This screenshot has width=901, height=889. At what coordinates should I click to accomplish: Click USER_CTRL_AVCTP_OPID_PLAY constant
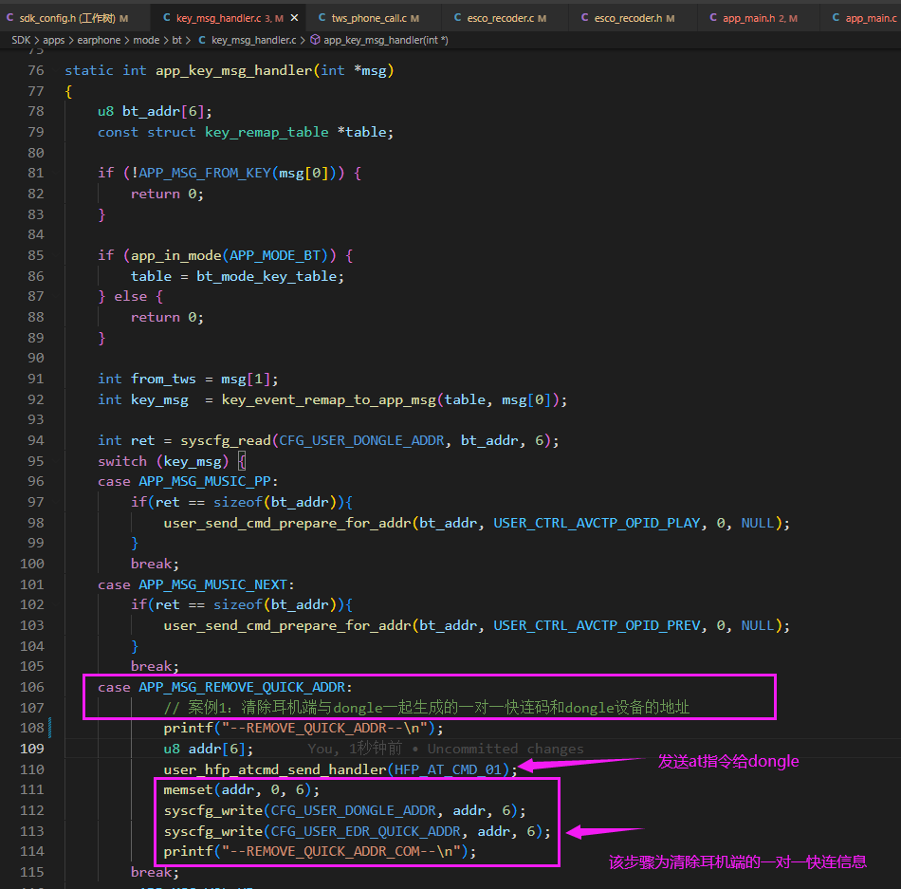click(x=597, y=523)
